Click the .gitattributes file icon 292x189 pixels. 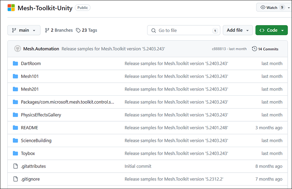pyautogui.click(x=15, y=166)
